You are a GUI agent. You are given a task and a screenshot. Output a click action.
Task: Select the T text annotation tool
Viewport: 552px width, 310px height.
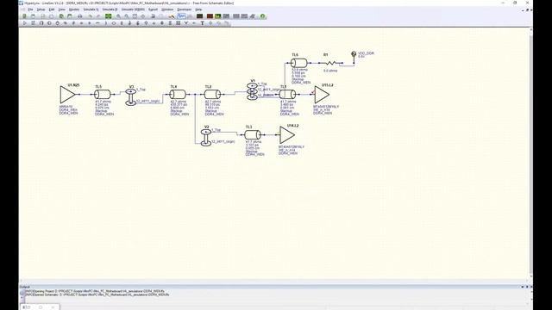202,23
